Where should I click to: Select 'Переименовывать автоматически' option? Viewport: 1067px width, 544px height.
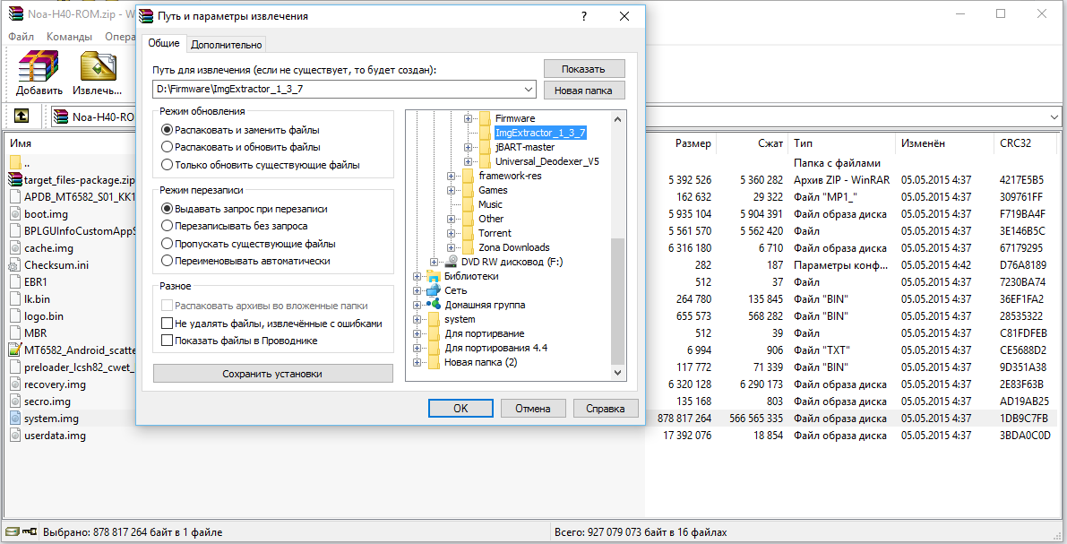167,261
